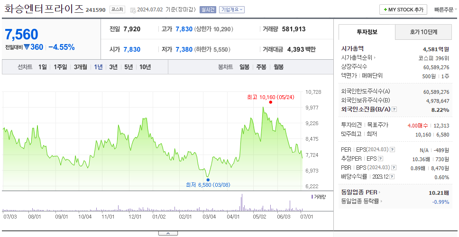Select 5년 line chart period

tap(129, 67)
